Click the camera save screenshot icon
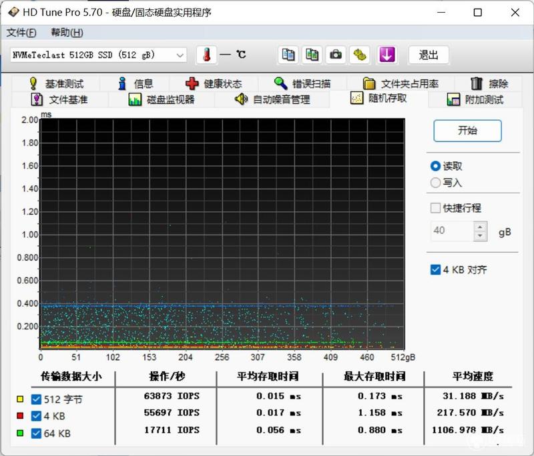Viewport: 534px width, 456px height. (x=336, y=55)
